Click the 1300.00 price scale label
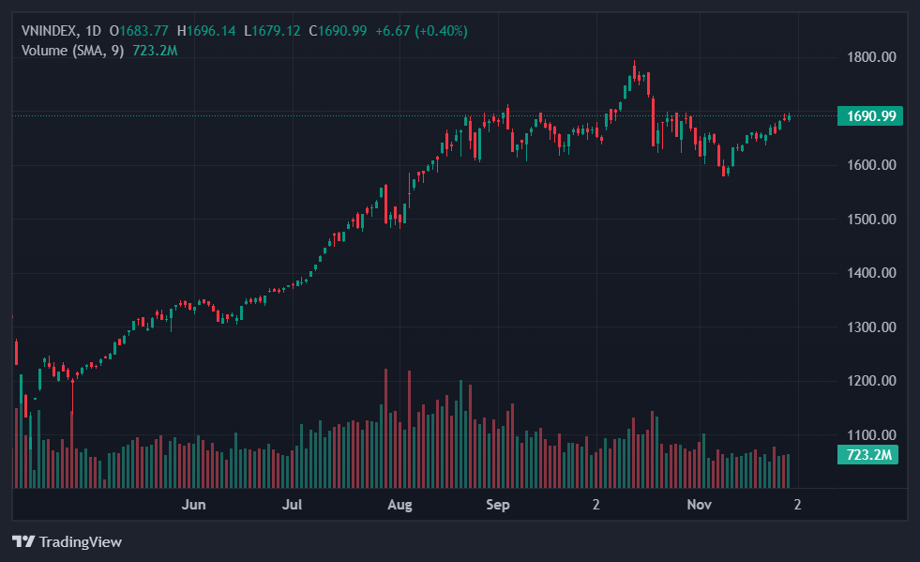This screenshot has height=562, width=920. [x=870, y=327]
